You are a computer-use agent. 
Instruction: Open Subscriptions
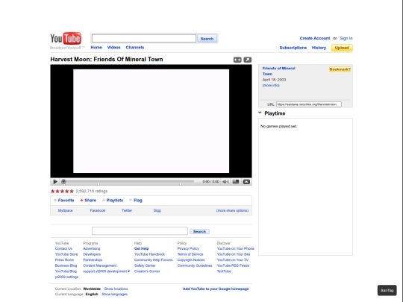click(293, 48)
